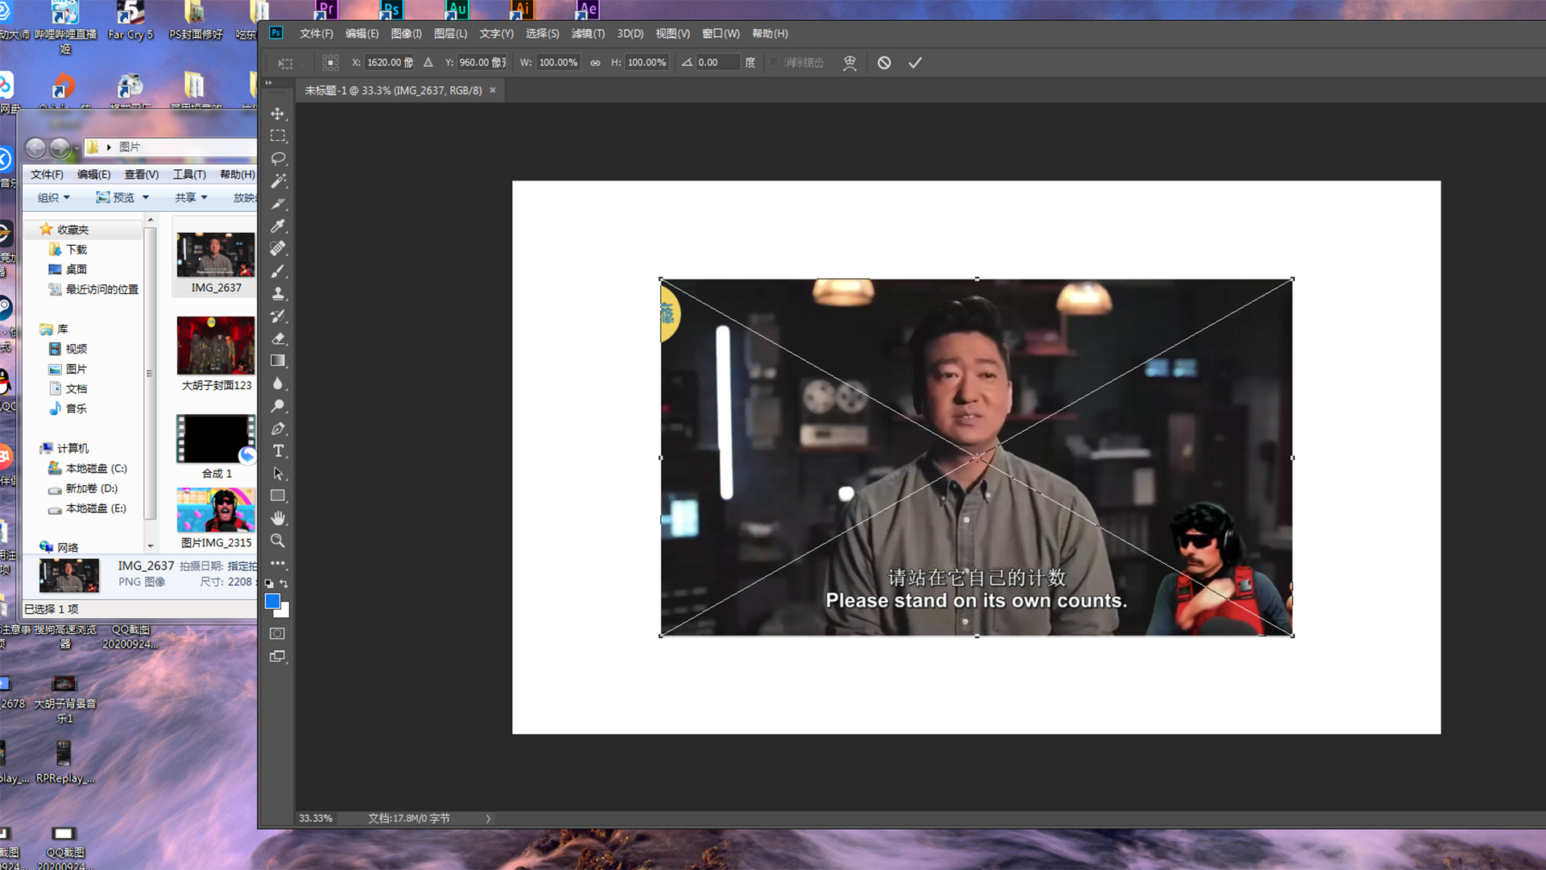
Task: Select the Zoom tool
Action: point(278,541)
